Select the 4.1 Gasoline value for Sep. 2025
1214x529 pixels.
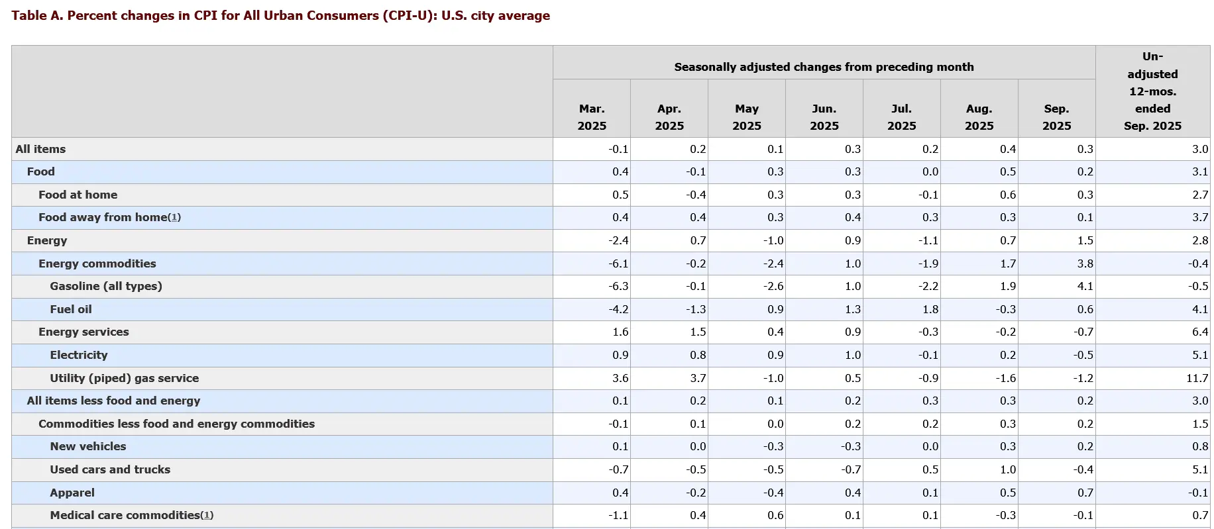pyautogui.click(x=1085, y=286)
